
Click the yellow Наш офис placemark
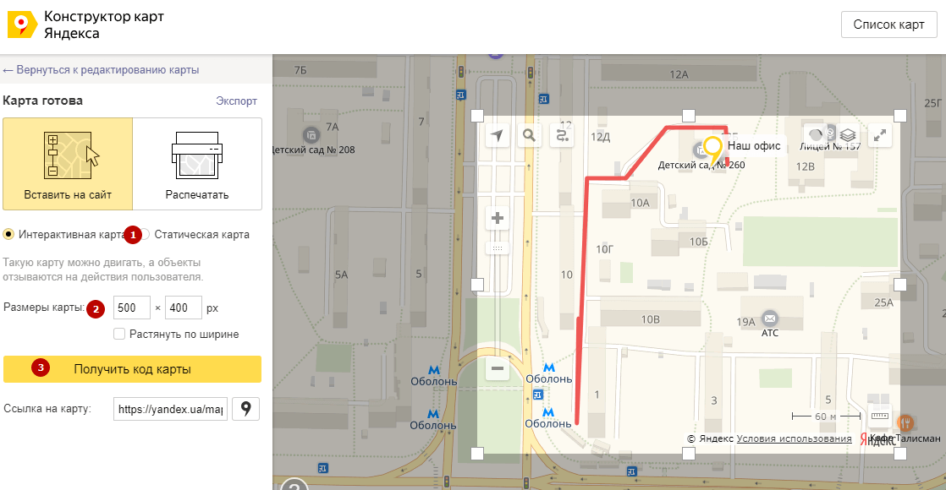tap(713, 150)
